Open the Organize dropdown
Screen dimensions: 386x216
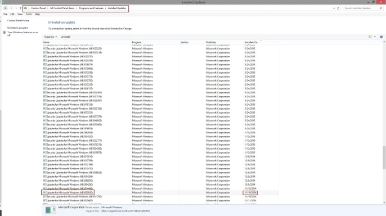(51, 37)
